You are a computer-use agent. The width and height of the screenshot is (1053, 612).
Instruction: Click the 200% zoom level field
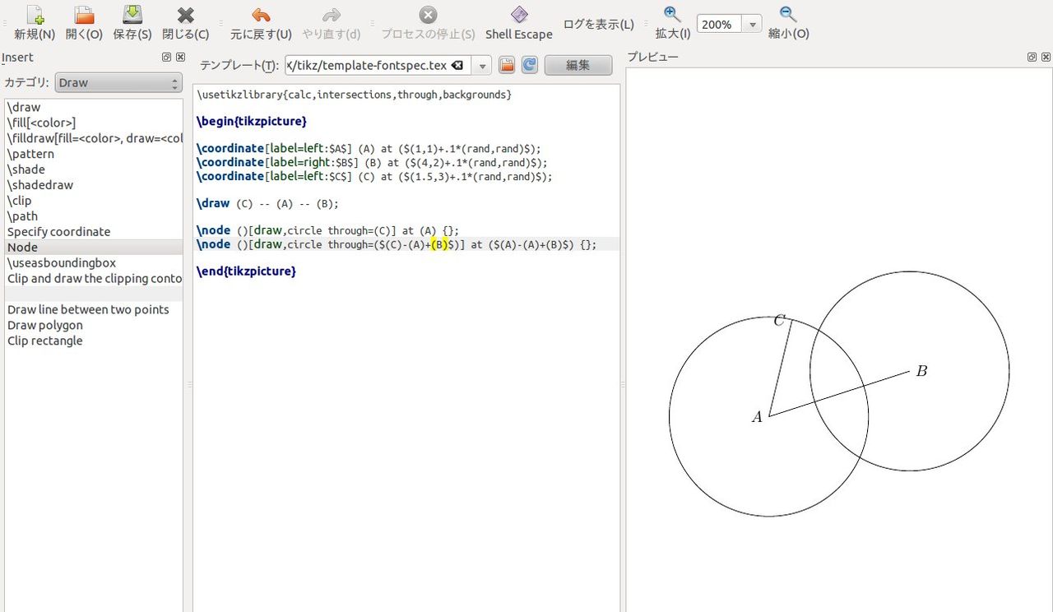(x=720, y=25)
